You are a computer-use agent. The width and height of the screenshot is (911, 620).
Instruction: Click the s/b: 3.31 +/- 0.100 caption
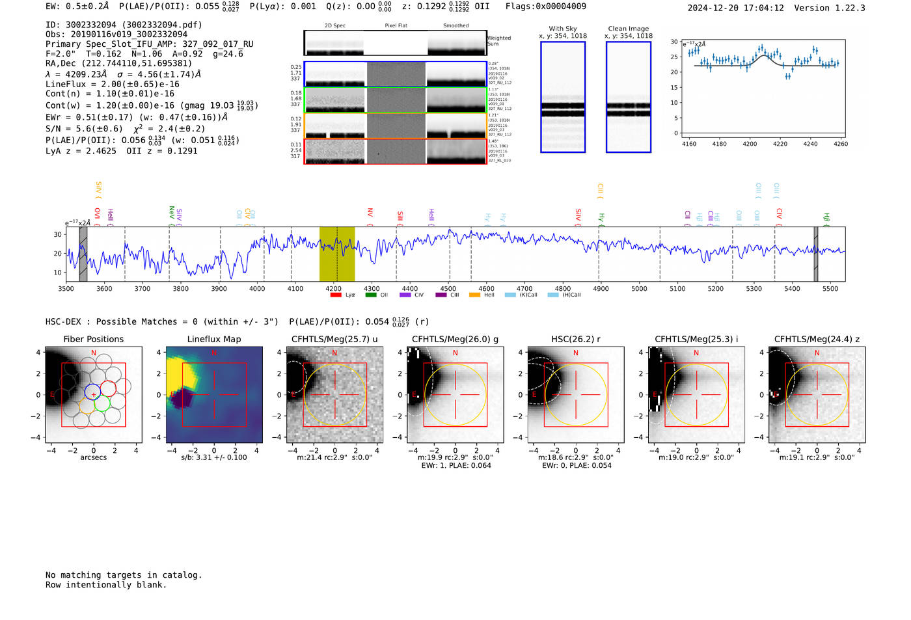click(x=214, y=457)
